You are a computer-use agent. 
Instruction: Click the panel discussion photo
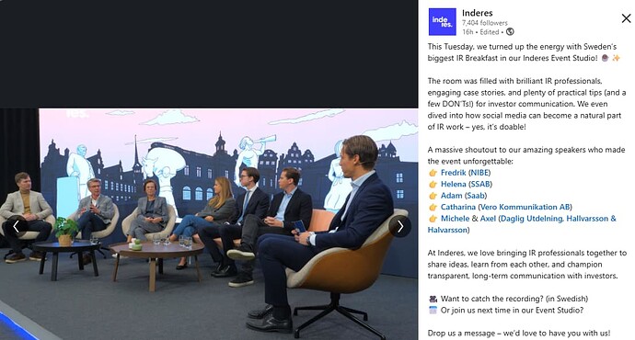(209, 224)
